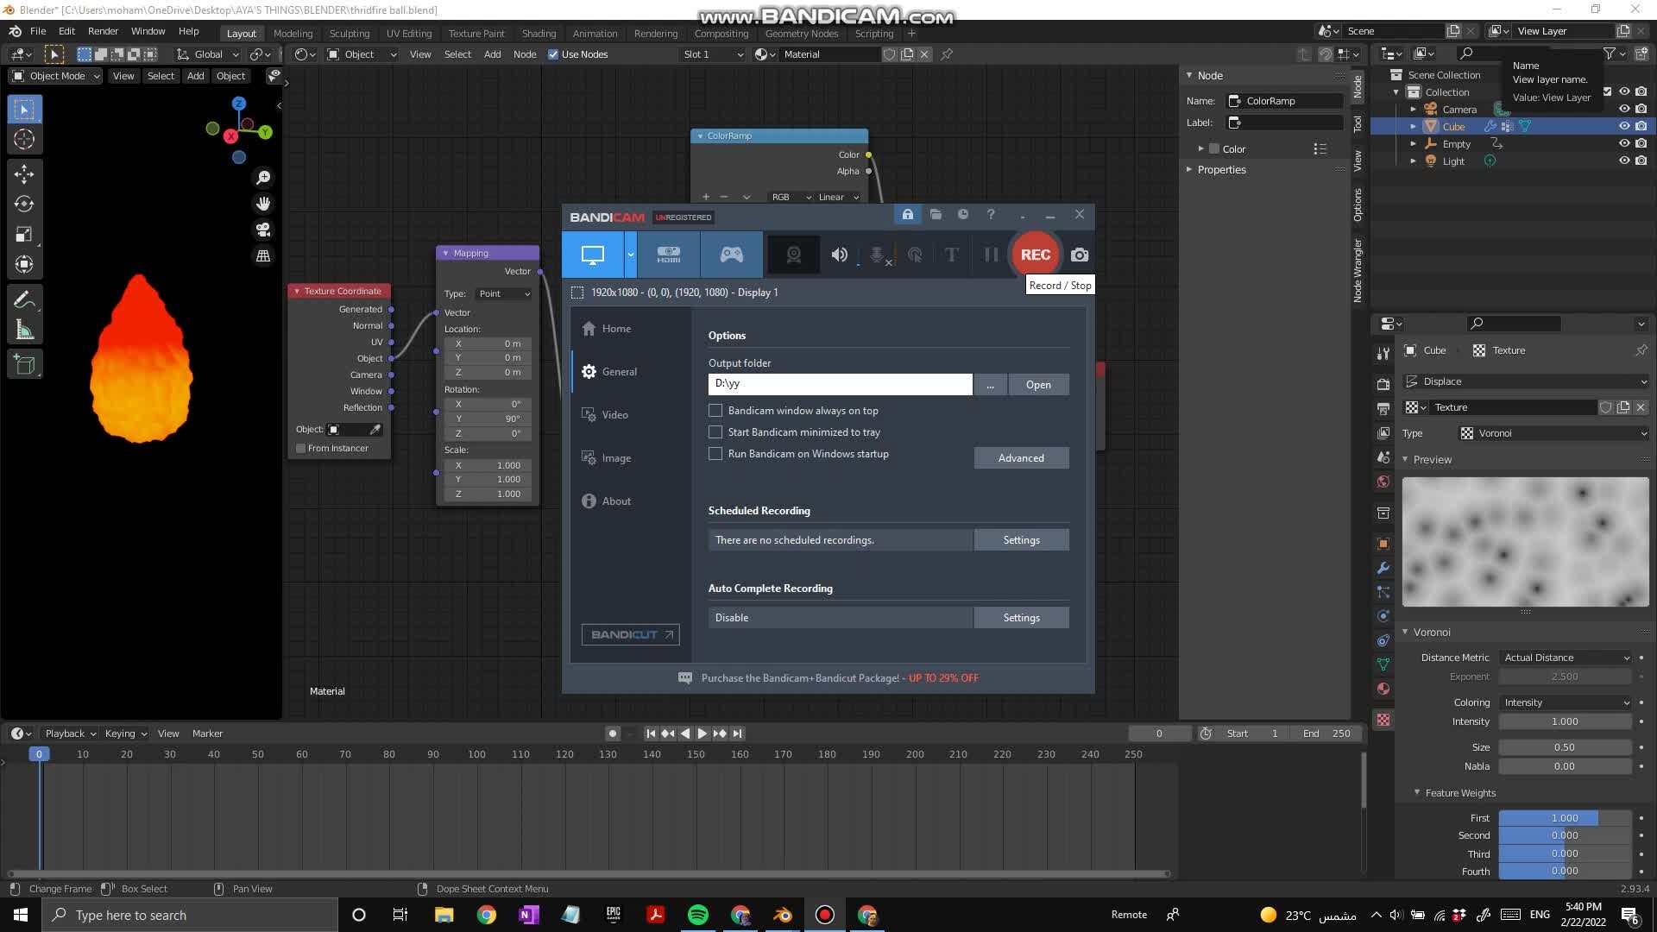This screenshot has width=1657, height=932.
Task: Switch to the Shading workspace tab
Action: (x=539, y=33)
